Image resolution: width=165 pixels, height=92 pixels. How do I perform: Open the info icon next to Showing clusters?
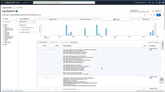tap(158, 42)
